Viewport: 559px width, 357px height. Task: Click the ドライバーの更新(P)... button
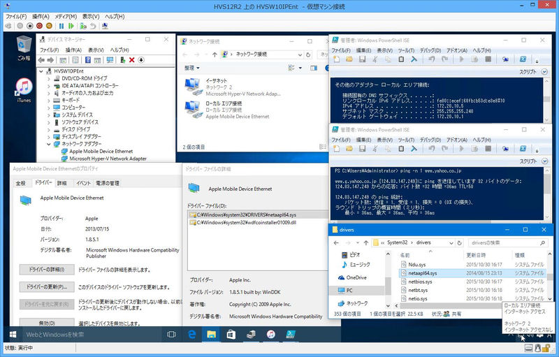click(x=47, y=287)
